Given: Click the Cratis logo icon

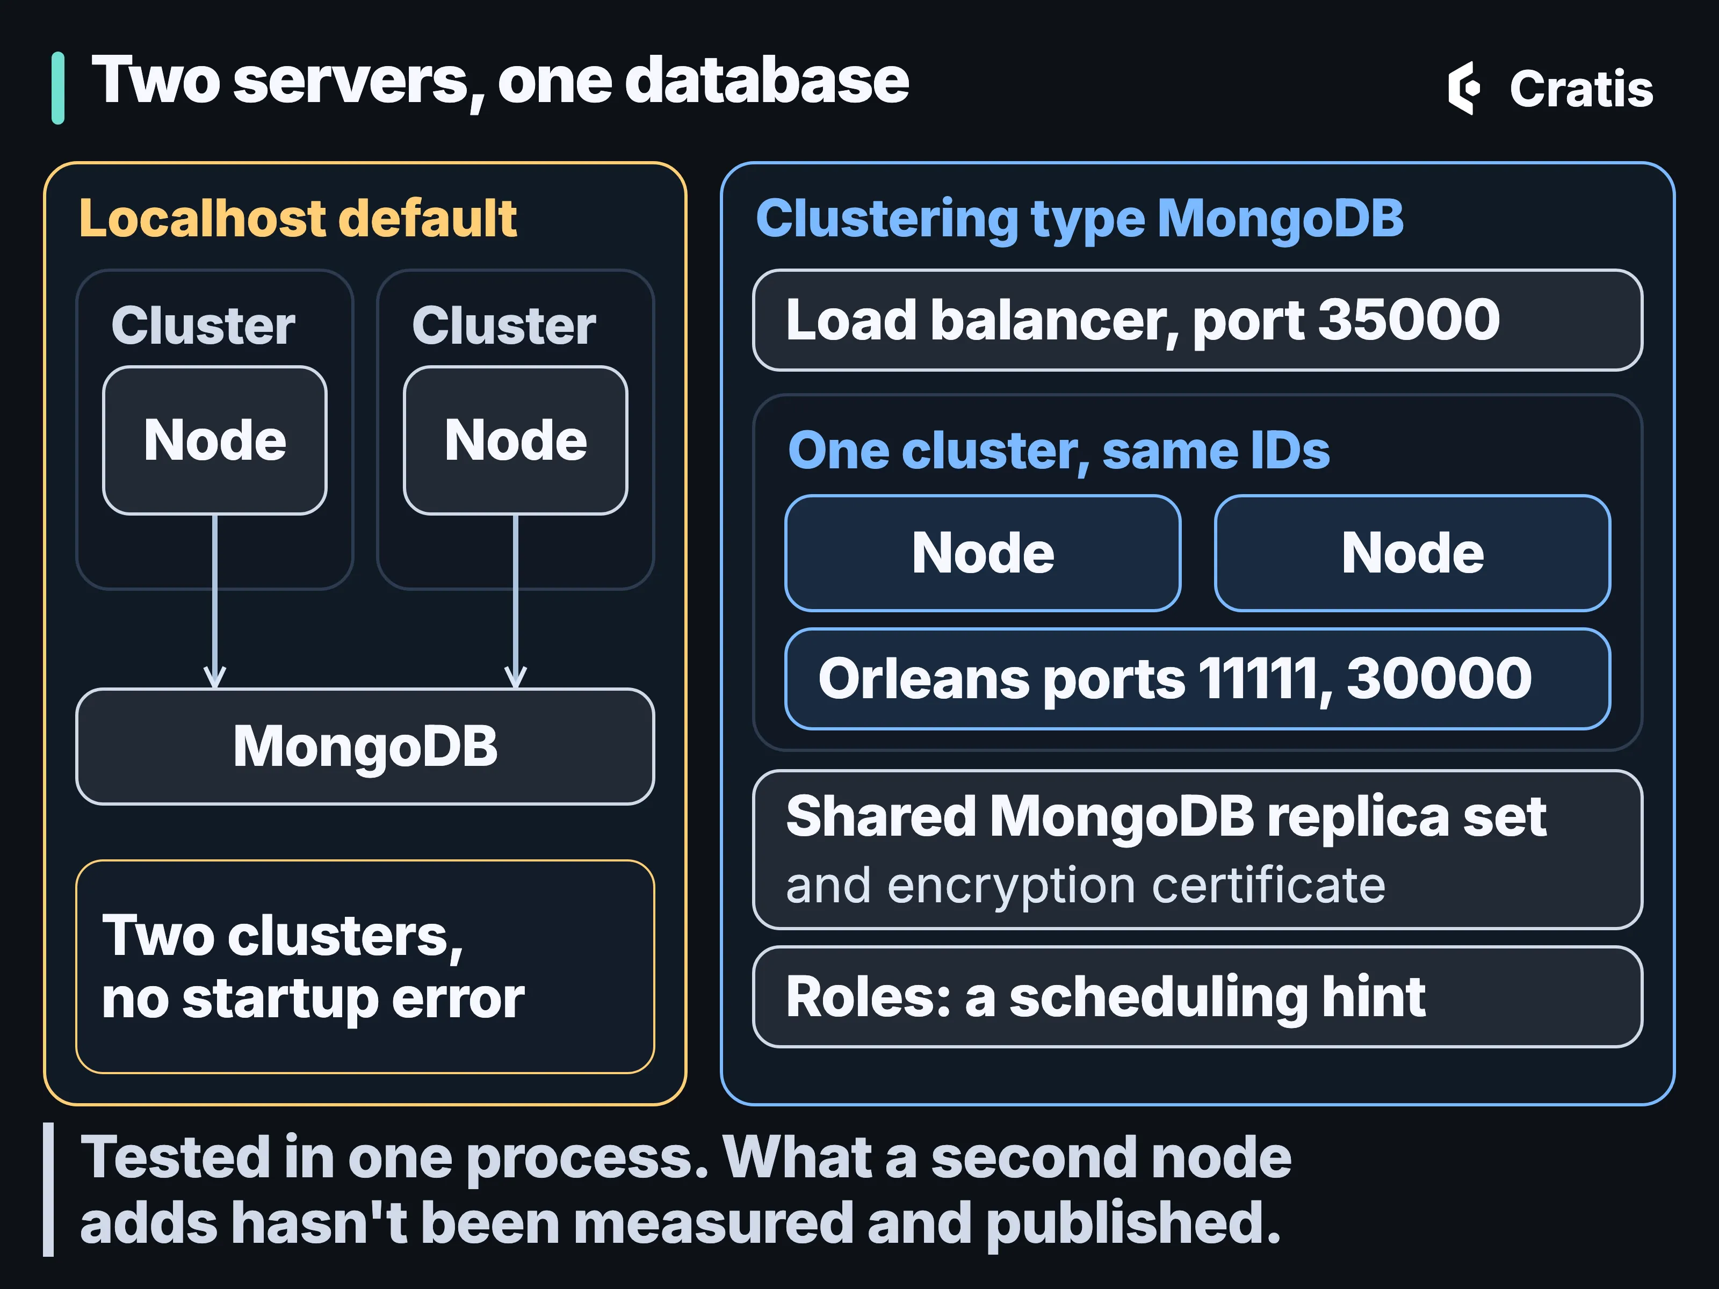Looking at the screenshot, I should 1464,88.
